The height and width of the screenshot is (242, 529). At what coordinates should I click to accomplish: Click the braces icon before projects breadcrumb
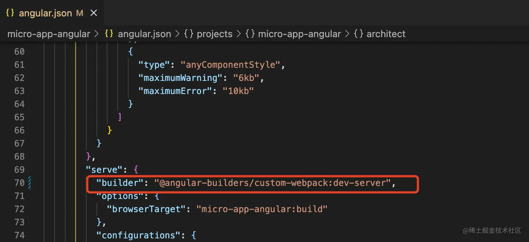[188, 34]
